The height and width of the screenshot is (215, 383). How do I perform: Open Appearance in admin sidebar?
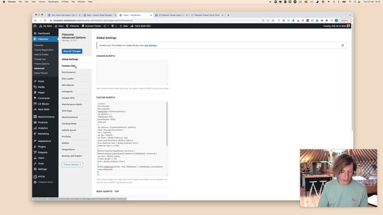click(44, 141)
